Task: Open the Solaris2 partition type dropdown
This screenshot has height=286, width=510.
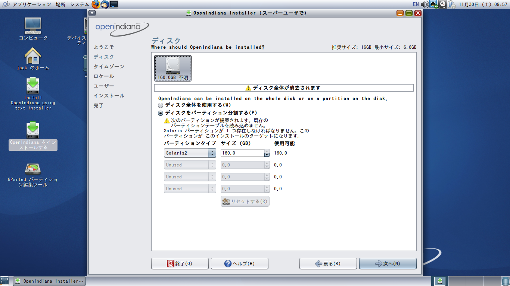Action: [x=190, y=153]
